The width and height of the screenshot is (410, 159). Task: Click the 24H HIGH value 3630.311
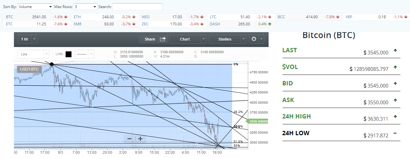(378, 119)
